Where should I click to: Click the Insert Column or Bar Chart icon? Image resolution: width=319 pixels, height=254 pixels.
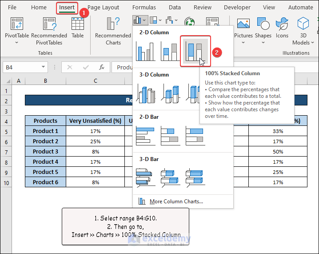pyautogui.click(x=137, y=20)
